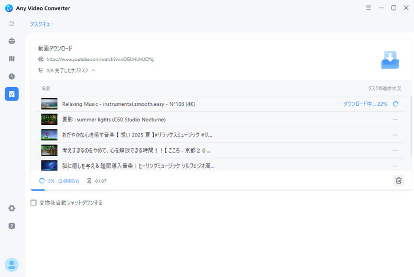This screenshot has height=277, width=414.
Task: Open settings gear in the sidebar
Action: (12, 208)
